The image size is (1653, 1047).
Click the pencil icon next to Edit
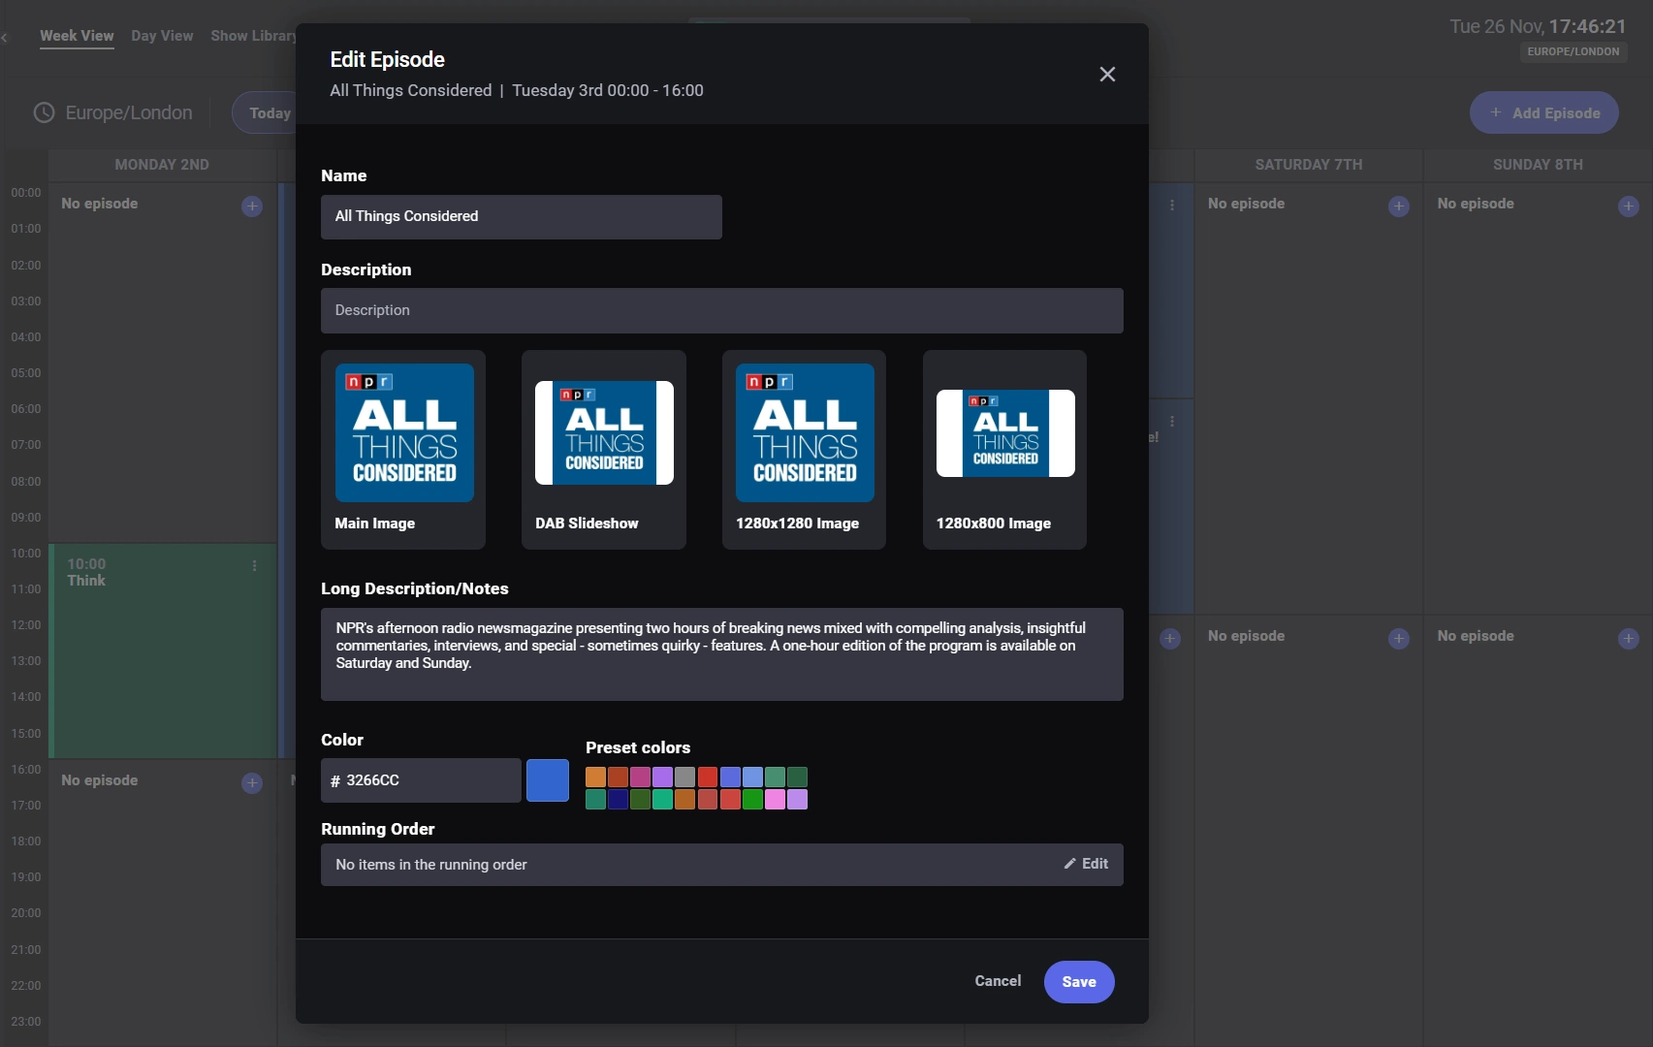pos(1070,864)
